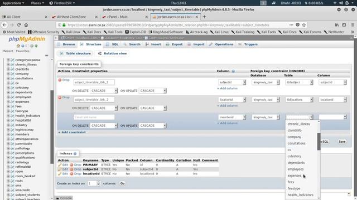Open the Operations tab
This screenshot has width=357, height=200.
[x=221, y=44]
